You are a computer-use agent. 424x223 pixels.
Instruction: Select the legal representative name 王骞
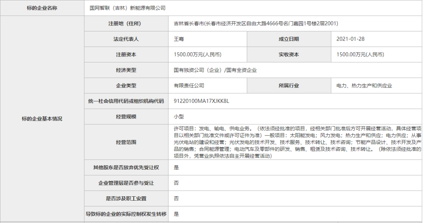click(179, 39)
